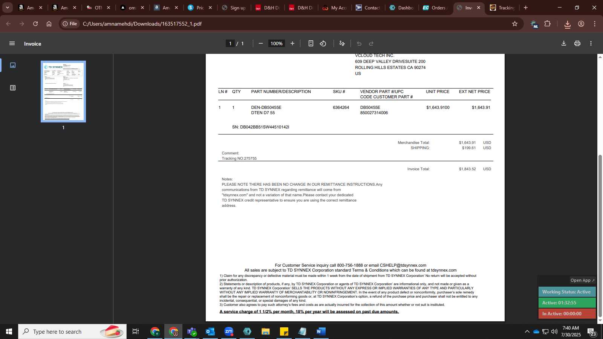
Task: Open a new browser tab
Action: pyautogui.click(x=526, y=8)
